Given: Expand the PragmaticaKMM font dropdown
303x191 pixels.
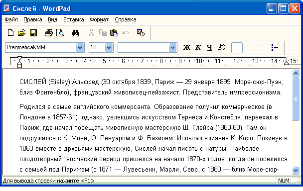Looking at the screenshot, I should 80,47.
